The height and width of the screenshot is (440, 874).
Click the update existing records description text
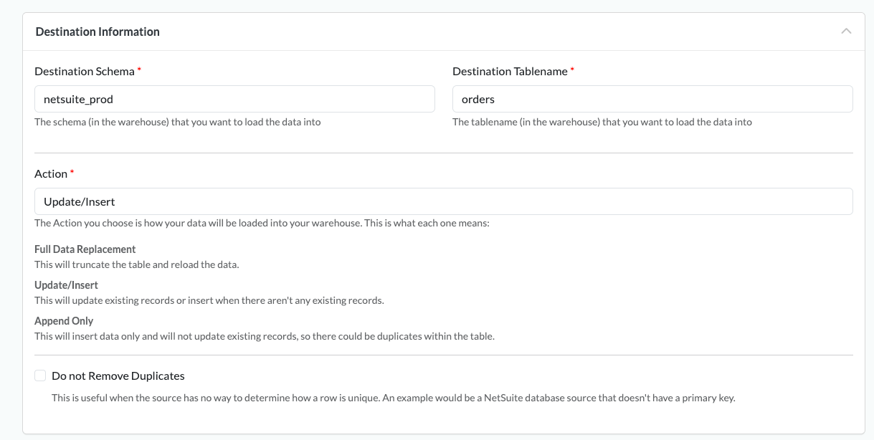point(209,300)
